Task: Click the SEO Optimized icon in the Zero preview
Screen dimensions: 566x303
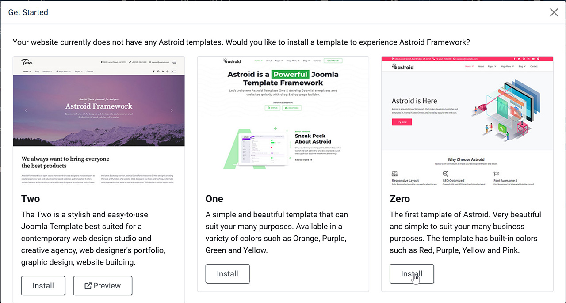Action: [x=446, y=174]
